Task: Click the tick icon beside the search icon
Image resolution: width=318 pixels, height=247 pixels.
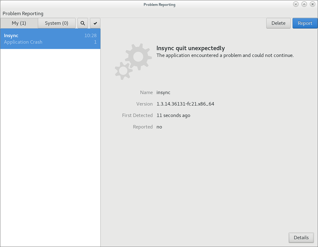Action: click(95, 23)
